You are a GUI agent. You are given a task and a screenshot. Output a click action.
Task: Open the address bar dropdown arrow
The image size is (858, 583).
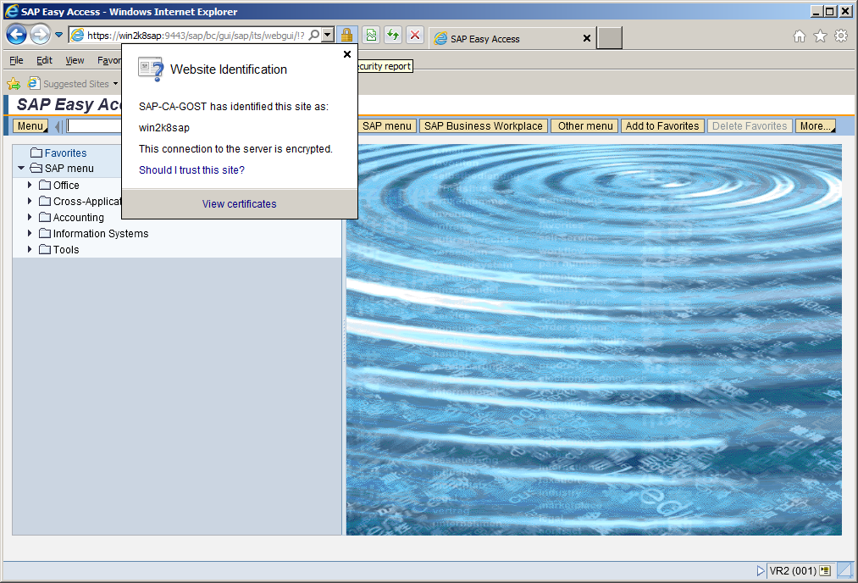pyautogui.click(x=328, y=36)
